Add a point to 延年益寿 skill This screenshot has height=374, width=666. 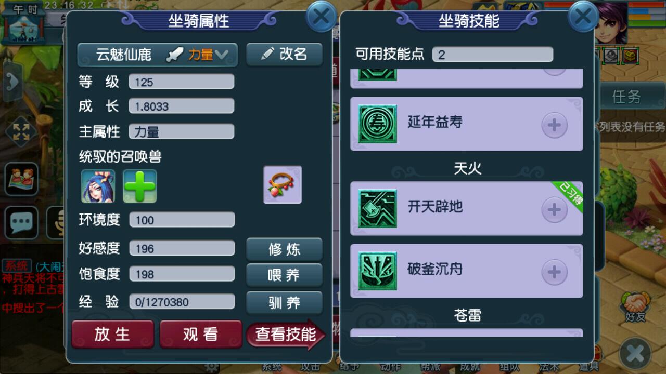[554, 125]
